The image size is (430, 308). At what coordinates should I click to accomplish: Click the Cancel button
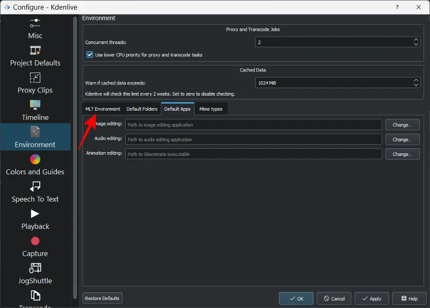point(334,298)
